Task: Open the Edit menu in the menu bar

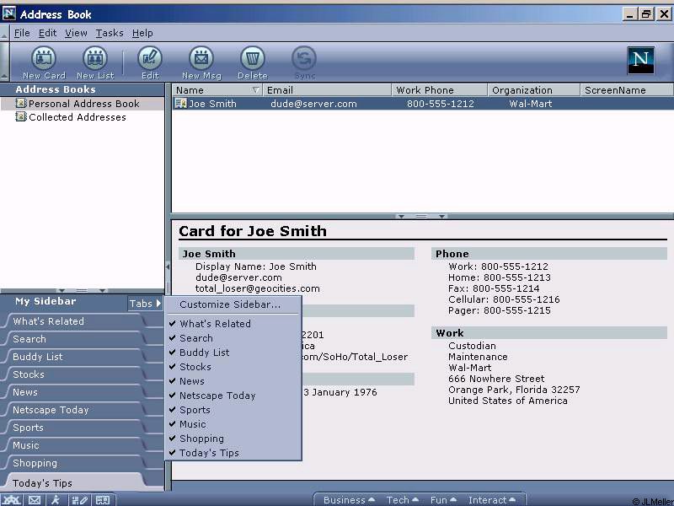Action: pos(47,33)
